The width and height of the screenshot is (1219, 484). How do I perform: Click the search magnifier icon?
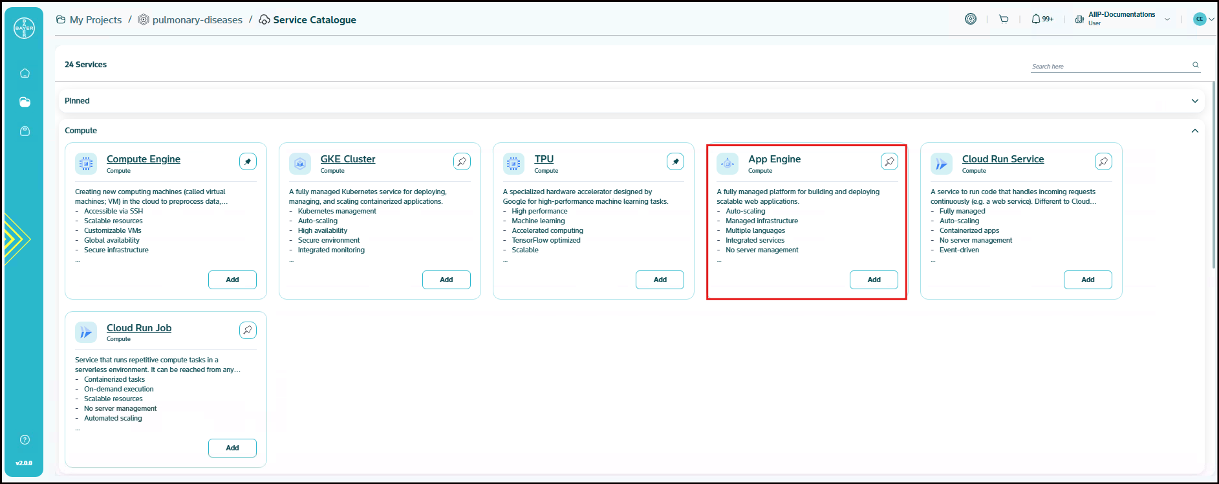pyautogui.click(x=1196, y=65)
